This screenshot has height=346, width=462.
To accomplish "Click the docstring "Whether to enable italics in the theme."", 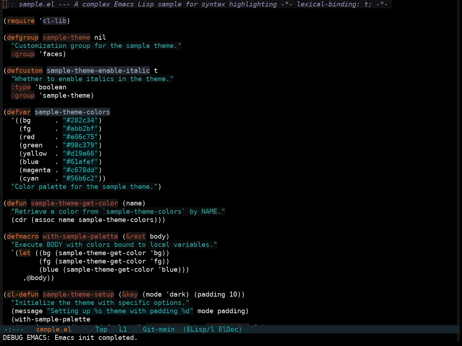I will pos(92,79).
